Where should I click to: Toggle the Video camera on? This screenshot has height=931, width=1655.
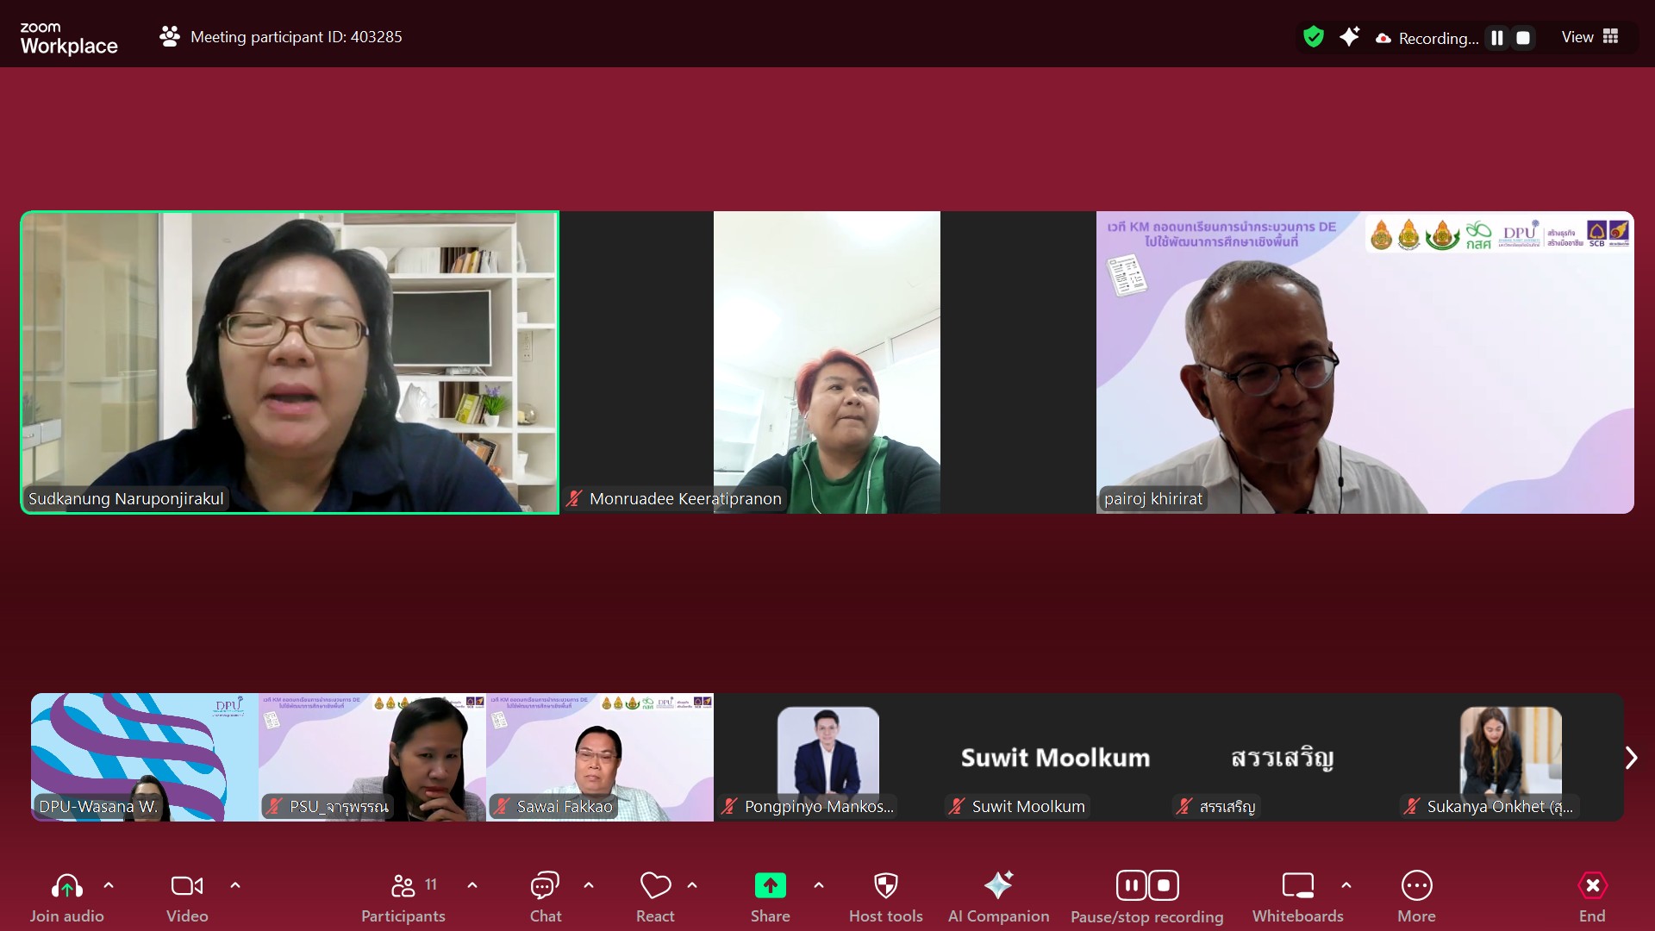pos(187,897)
